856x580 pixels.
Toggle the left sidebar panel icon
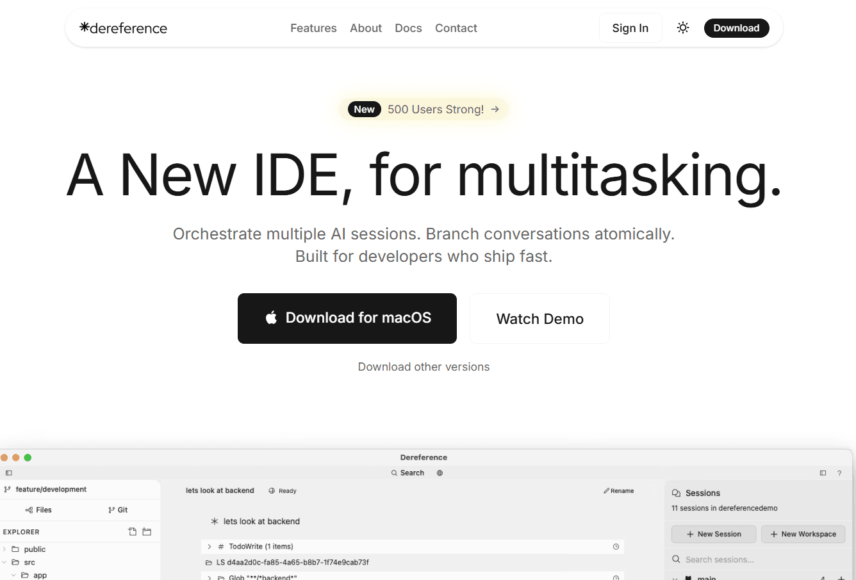point(9,473)
